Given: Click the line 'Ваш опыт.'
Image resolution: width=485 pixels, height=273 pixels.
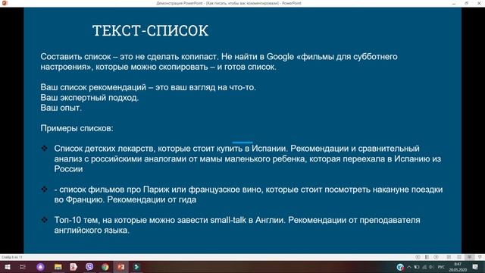Looking at the screenshot, I should 61,108.
